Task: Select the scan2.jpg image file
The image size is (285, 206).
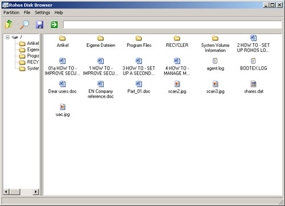Action: 177,84
